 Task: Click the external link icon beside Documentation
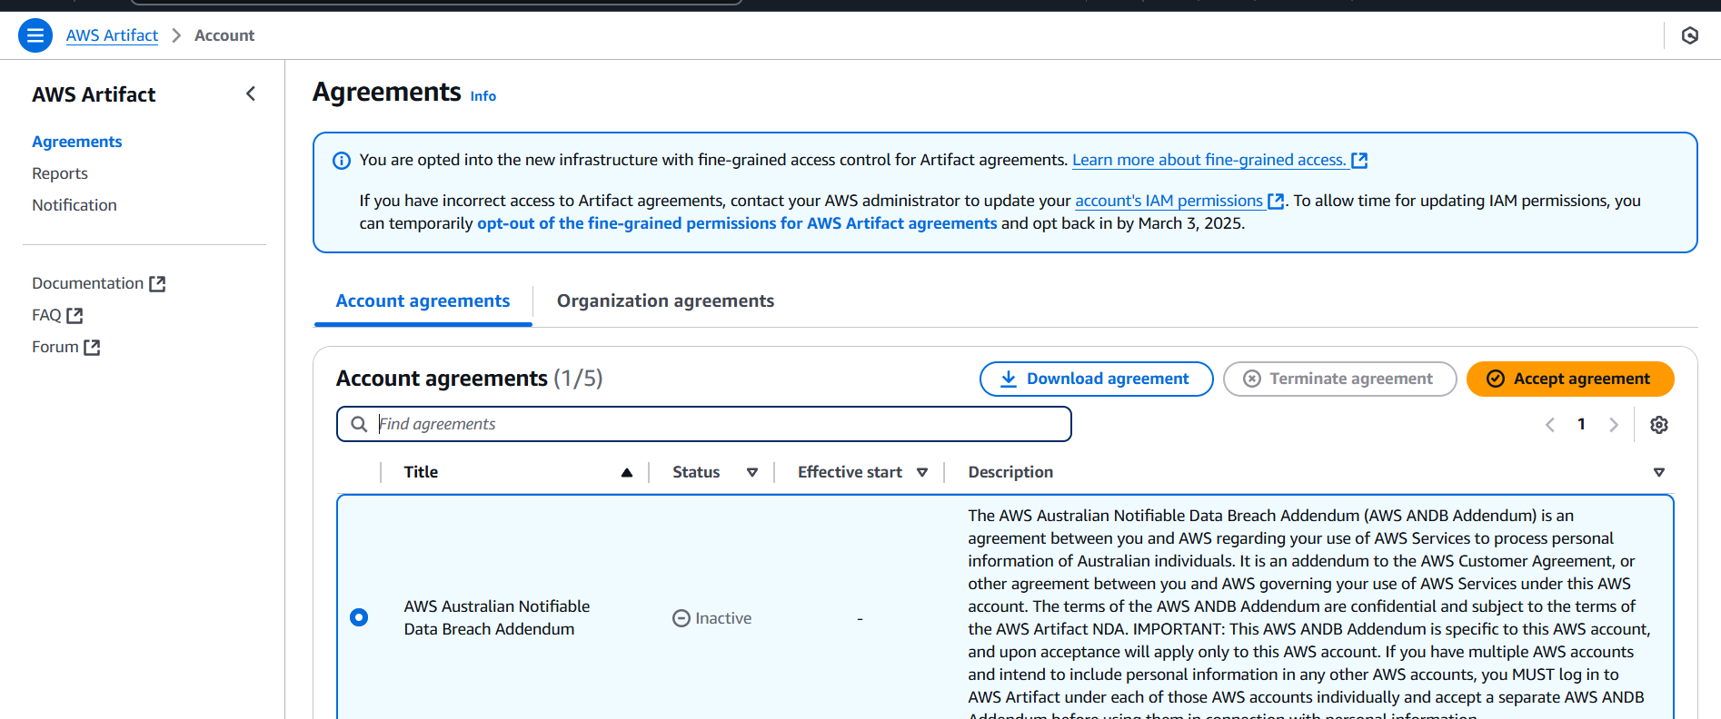157,284
